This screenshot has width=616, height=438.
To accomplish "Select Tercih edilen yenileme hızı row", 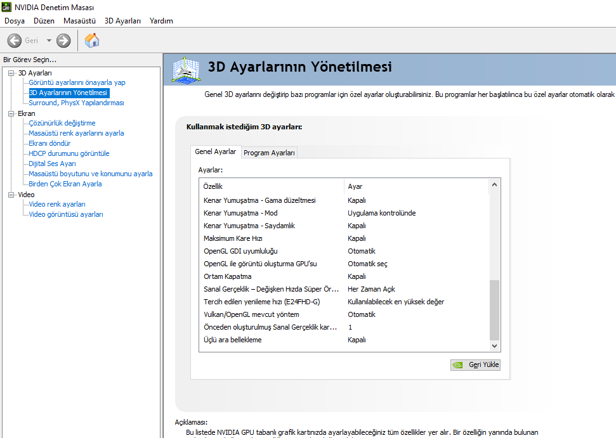I will (344, 302).
